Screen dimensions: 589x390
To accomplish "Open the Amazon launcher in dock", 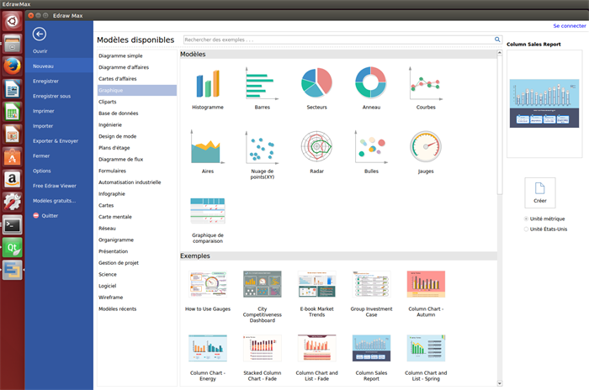I will pos(12,179).
